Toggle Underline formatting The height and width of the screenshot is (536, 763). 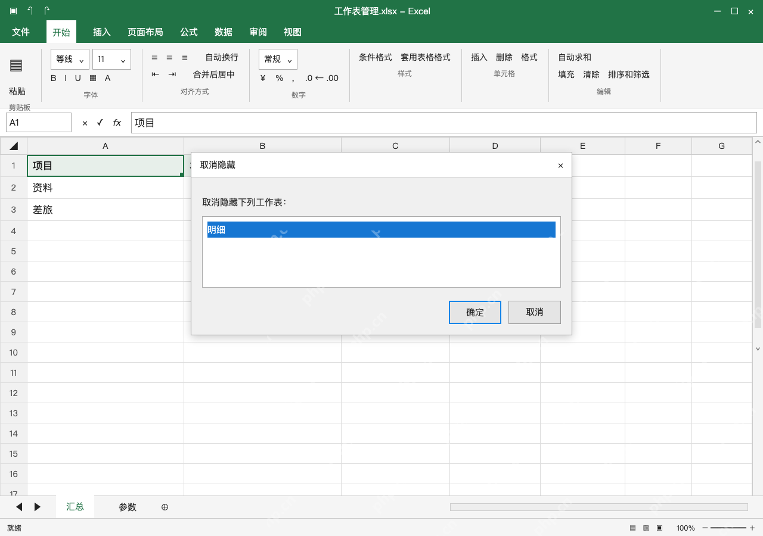click(x=77, y=78)
